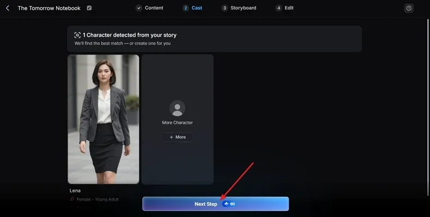Add a character with + More button

[x=177, y=137]
